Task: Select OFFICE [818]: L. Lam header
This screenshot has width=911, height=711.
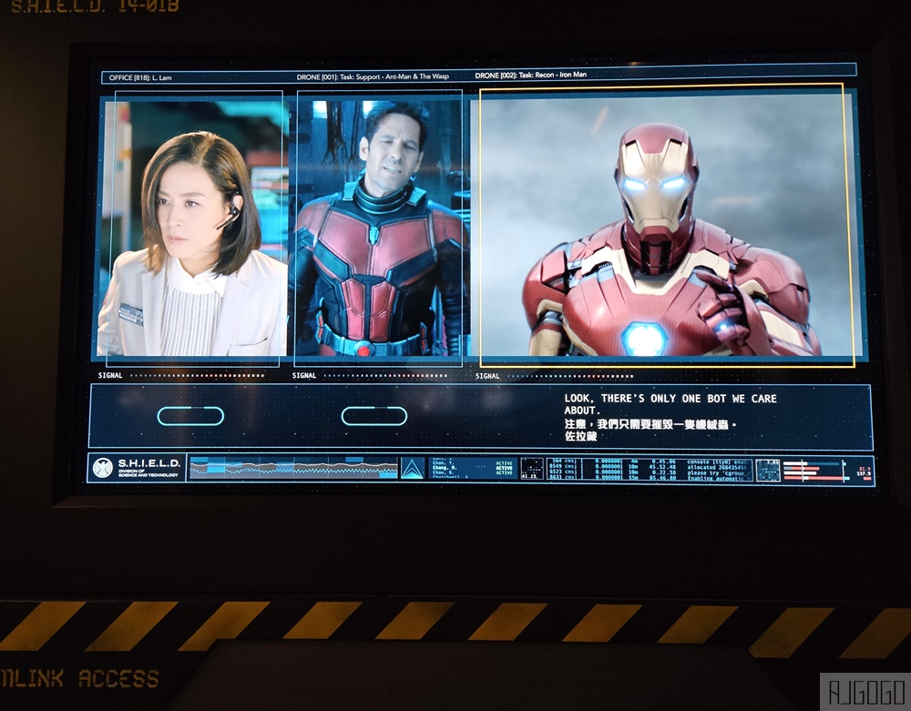Action: [140, 77]
